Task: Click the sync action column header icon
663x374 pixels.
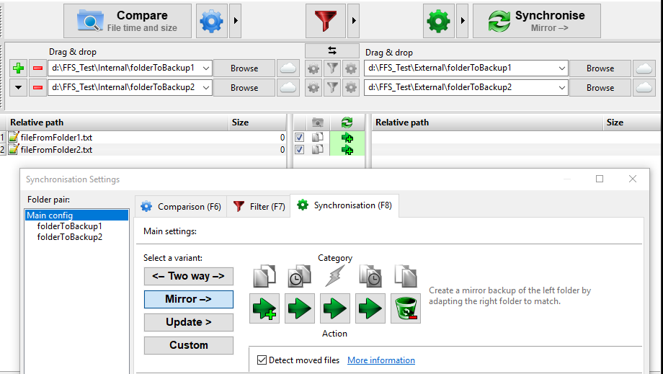Action: (347, 123)
